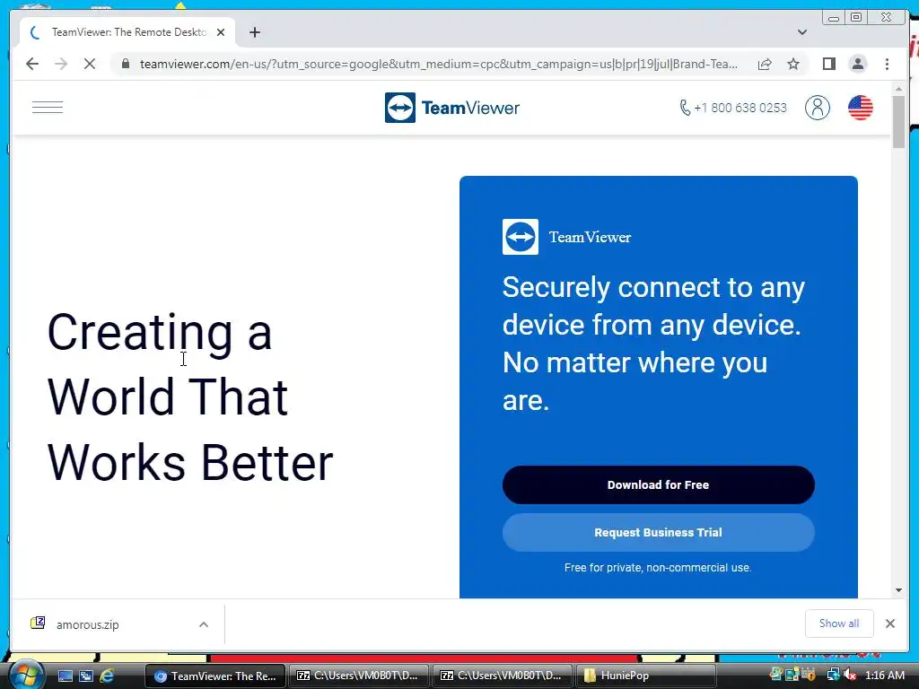Share this page via the share icon
The image size is (919, 689).
coord(765,64)
